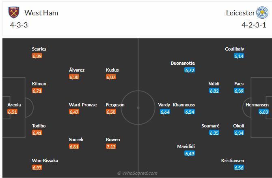Click Coulibaly's 6,14 rating badge
272x178 pixels.
239,56
